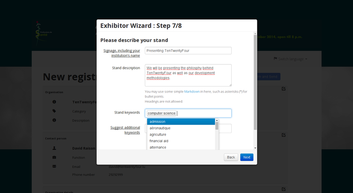
Task: Click the briefcase icon beside Function
Action: [x=54, y=157]
